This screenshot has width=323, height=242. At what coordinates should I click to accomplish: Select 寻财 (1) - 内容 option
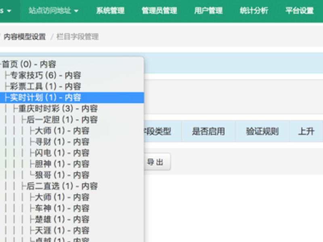tap(72, 142)
